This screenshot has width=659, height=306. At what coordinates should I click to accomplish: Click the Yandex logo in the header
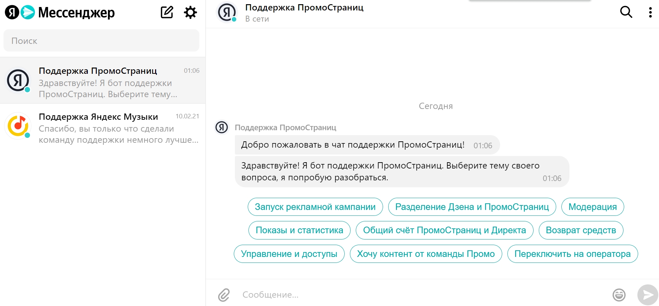pyautogui.click(x=12, y=13)
